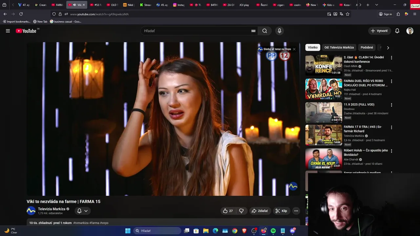Open Import bookmarks in bookmarks bar
Screen dimensions: 420x236
[17, 22]
